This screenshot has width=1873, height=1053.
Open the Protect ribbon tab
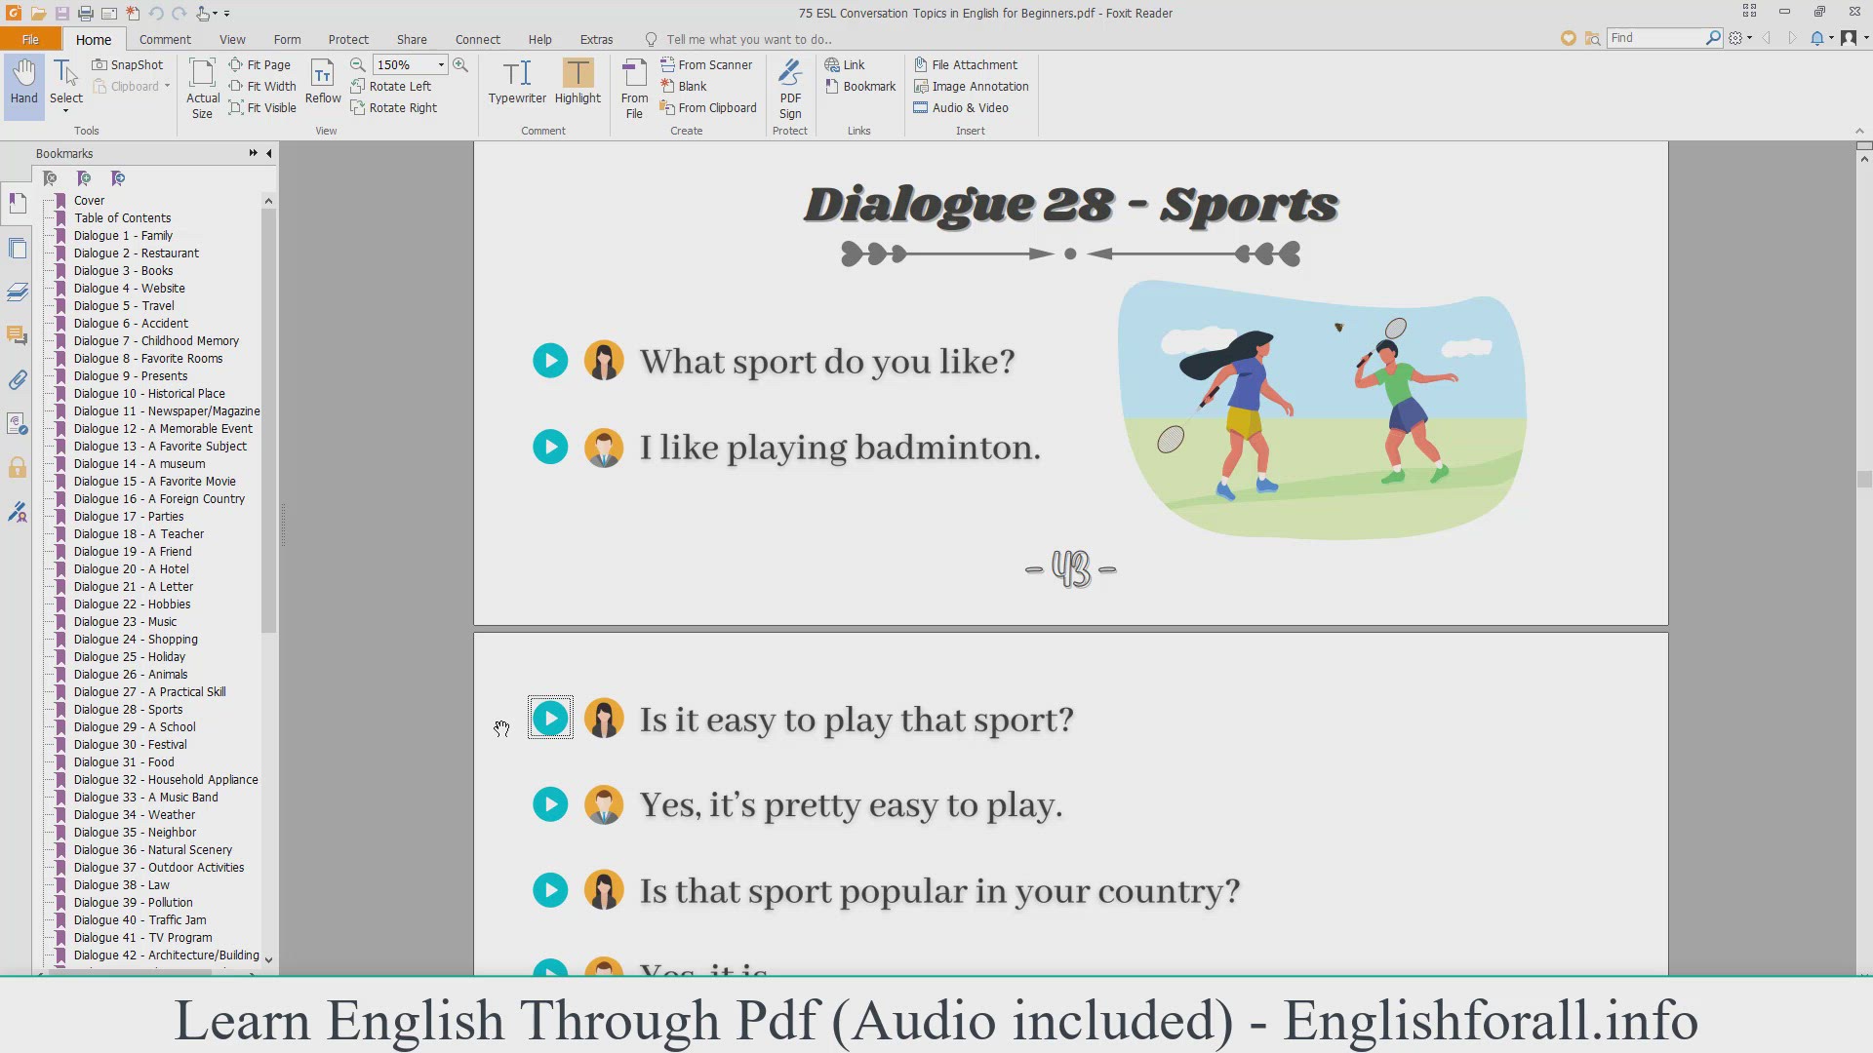click(348, 39)
